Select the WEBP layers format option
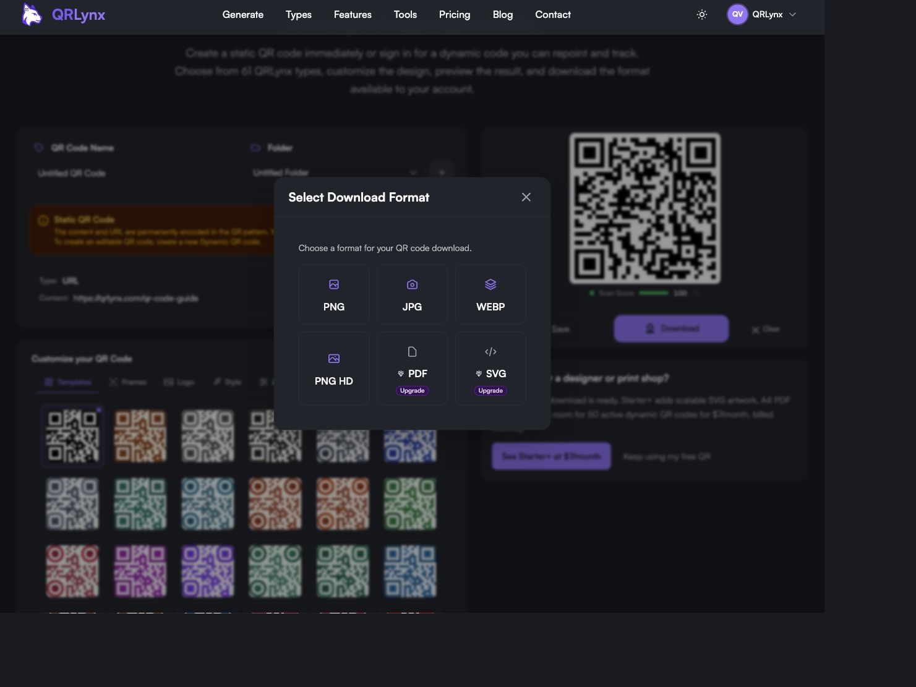Screen dimensions: 916x687 (490, 294)
